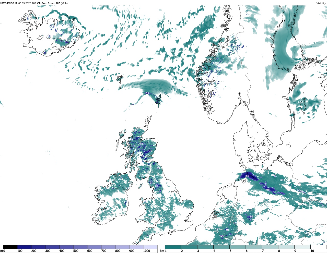Select the 100–200 m dark navy swatch

24,247
